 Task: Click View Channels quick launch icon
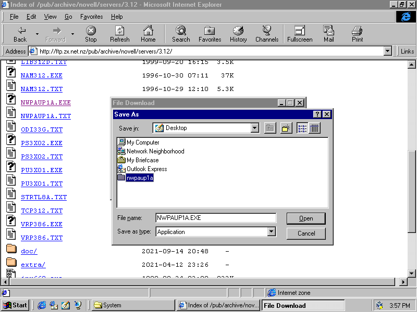[x=78, y=305]
